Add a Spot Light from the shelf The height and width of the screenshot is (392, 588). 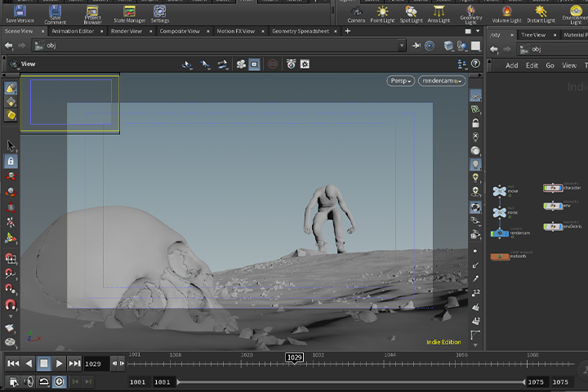[411, 15]
